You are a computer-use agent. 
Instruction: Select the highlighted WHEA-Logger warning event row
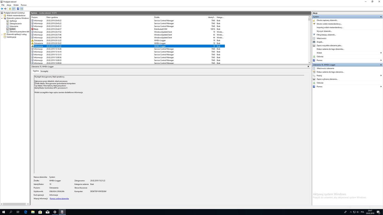pos(120,46)
